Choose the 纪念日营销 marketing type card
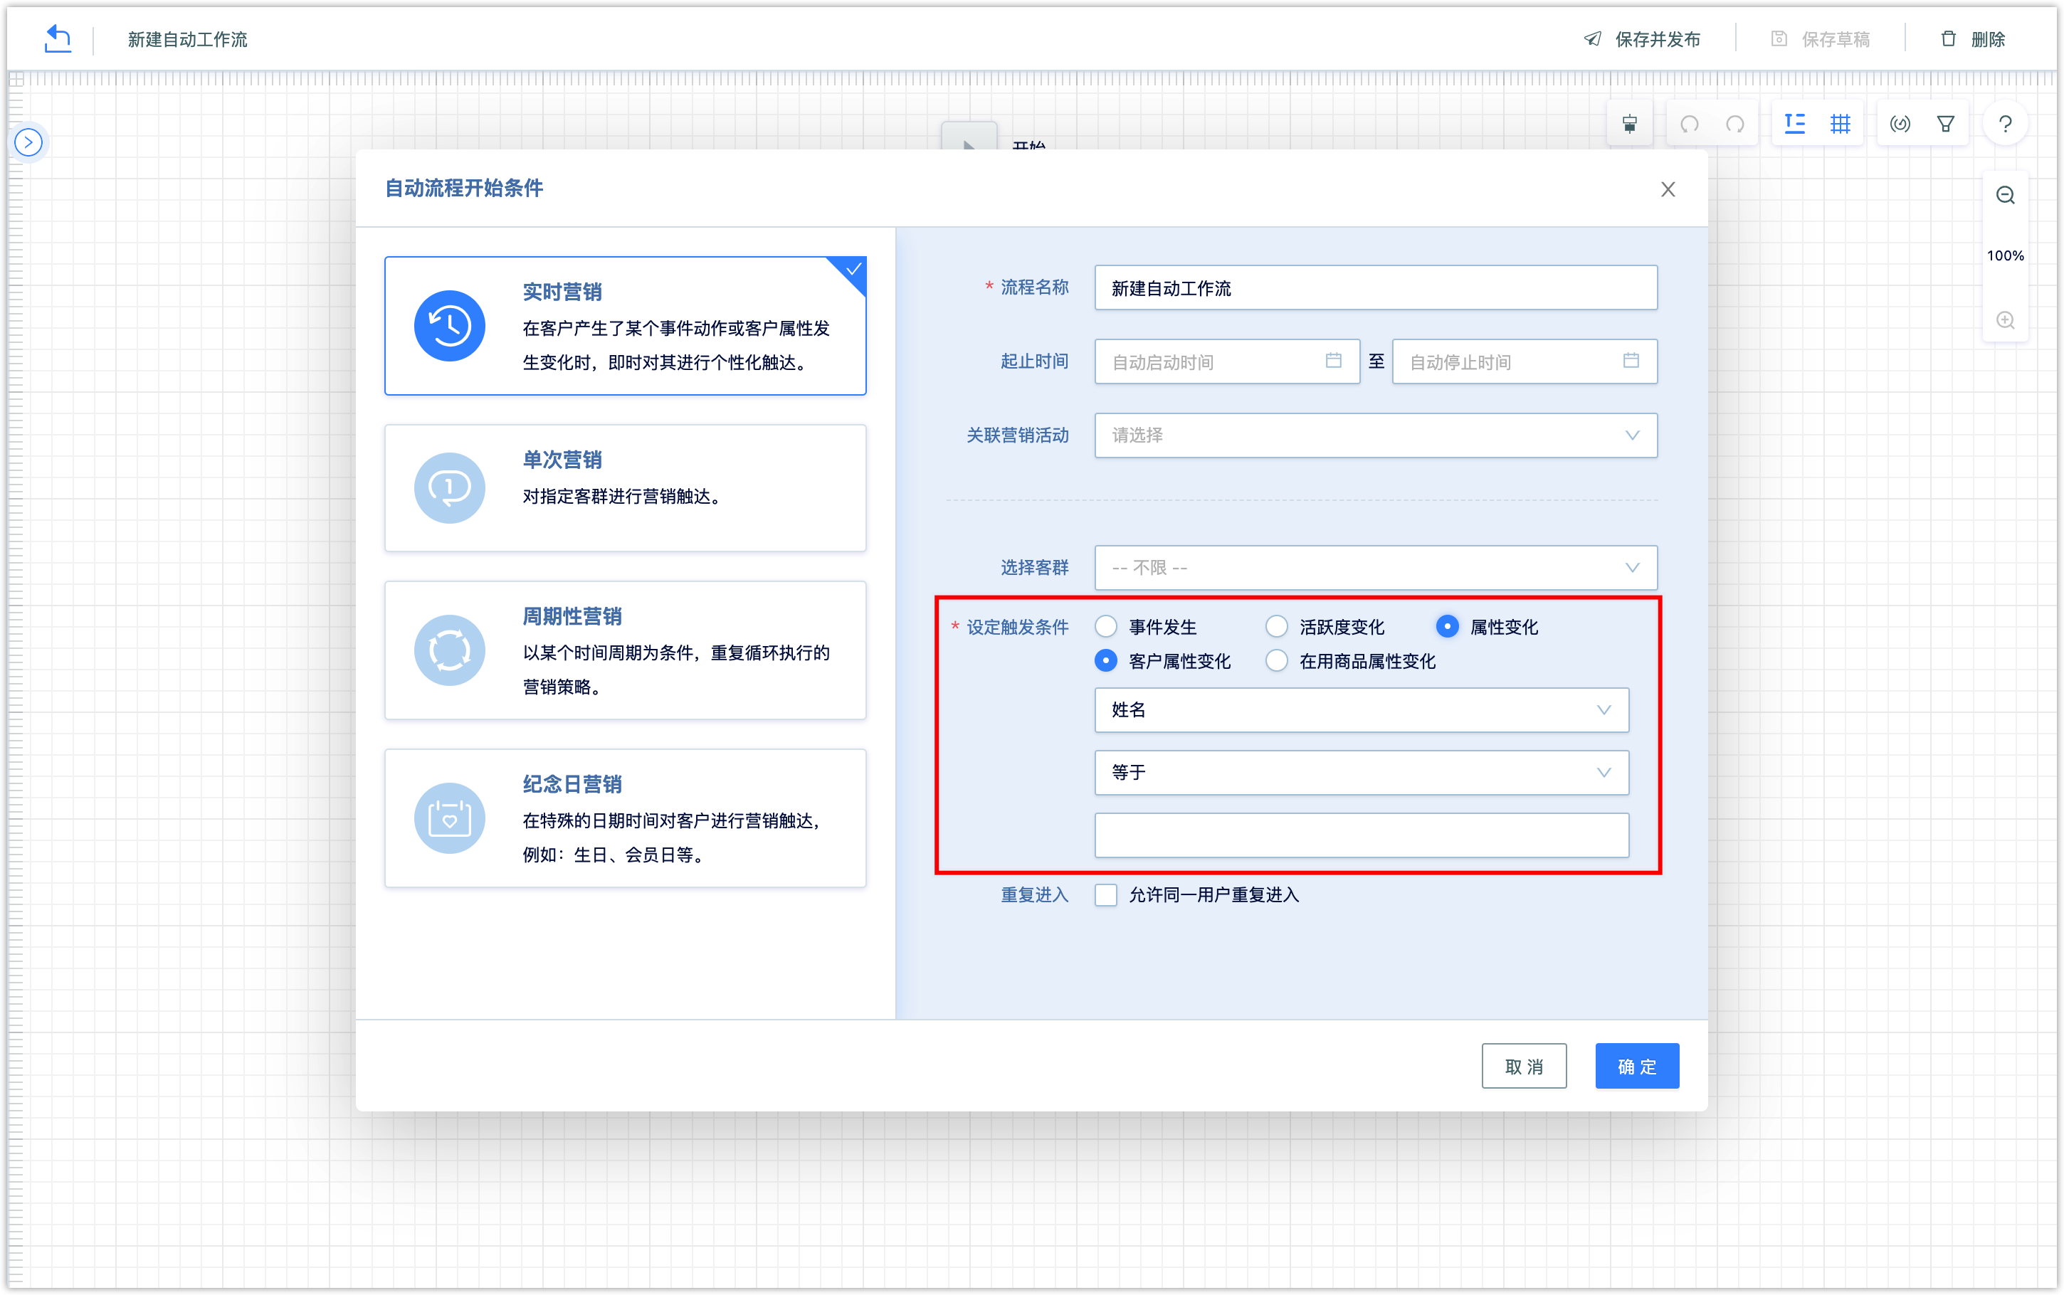The image size is (2064, 1295). (x=625, y=818)
